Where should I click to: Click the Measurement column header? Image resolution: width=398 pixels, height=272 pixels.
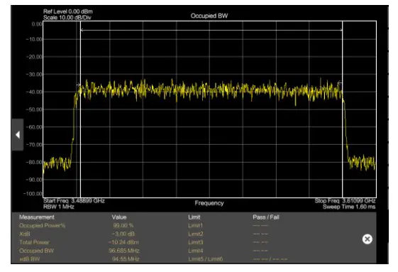coord(37,217)
